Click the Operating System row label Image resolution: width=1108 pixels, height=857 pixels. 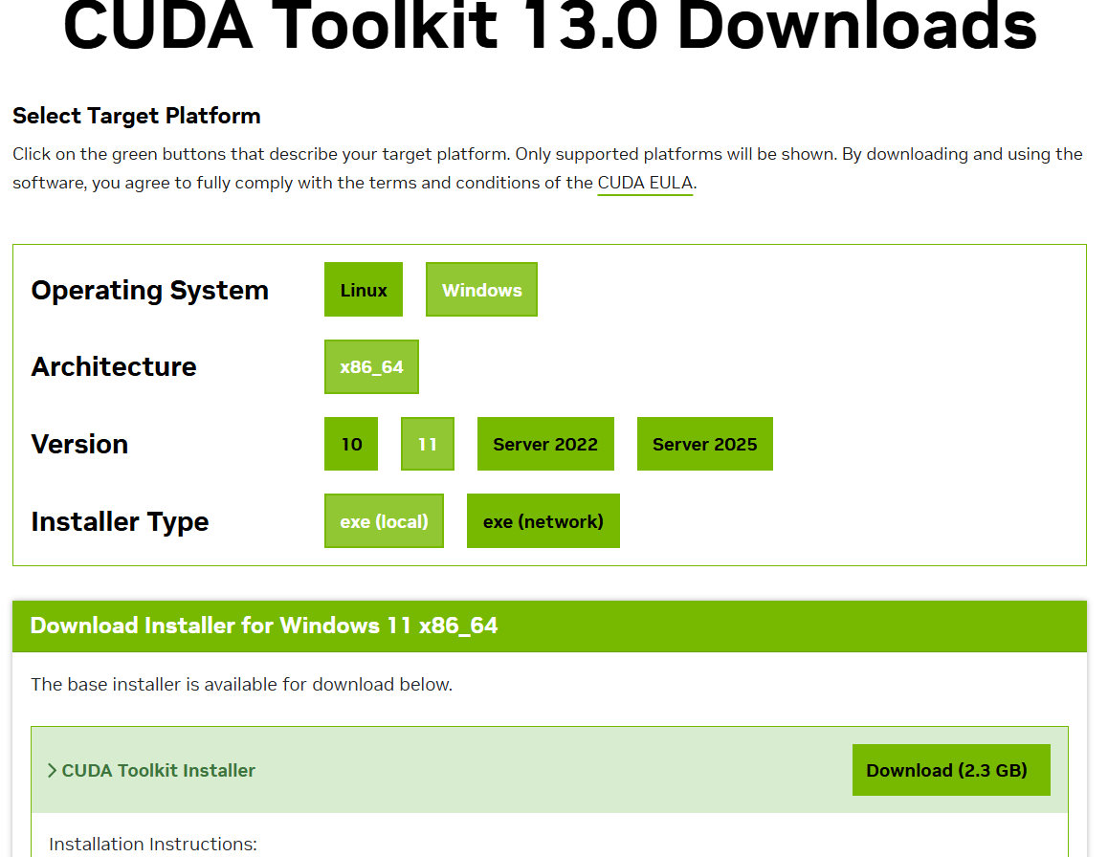150,291
